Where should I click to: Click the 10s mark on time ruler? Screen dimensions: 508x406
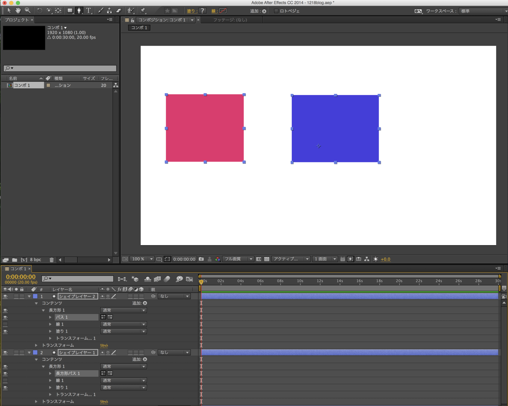300,281
